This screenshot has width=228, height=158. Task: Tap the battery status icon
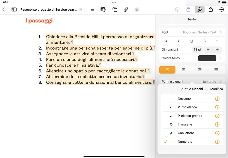pos(224,2)
